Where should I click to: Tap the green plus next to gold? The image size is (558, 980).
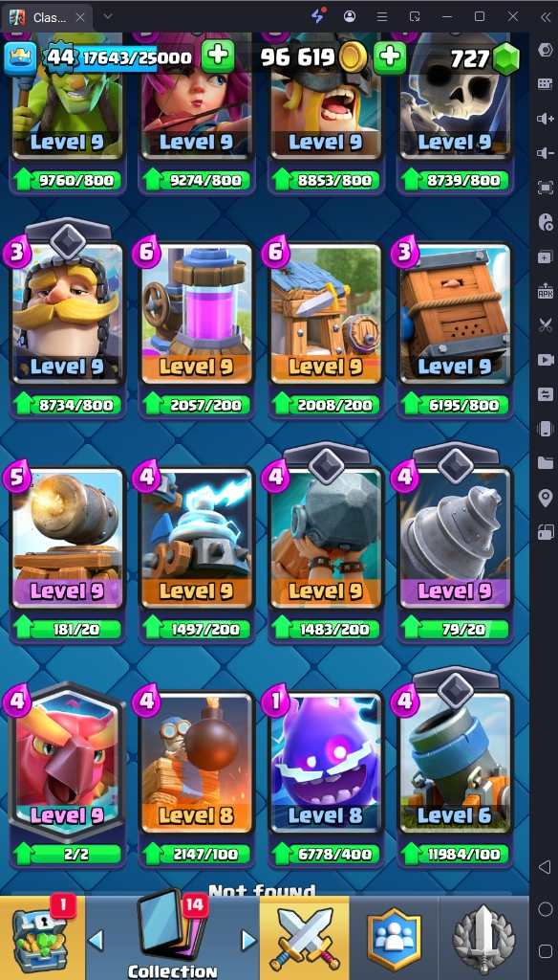tap(390, 57)
